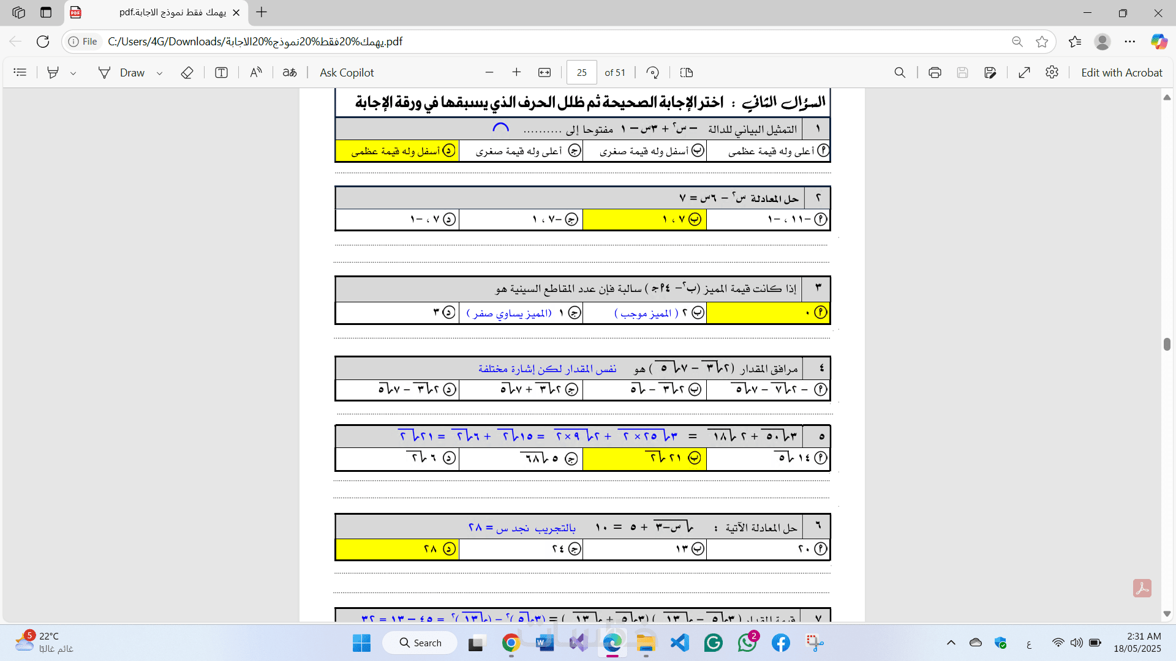Toggle the page view layout button
Screen dimensions: 1176x661
[x=687, y=73]
